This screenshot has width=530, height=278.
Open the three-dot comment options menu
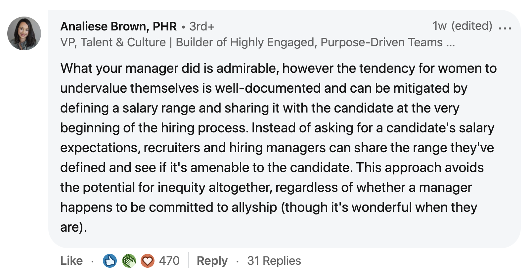(505, 28)
